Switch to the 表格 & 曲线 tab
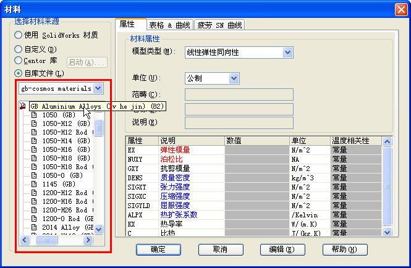 pos(169,25)
